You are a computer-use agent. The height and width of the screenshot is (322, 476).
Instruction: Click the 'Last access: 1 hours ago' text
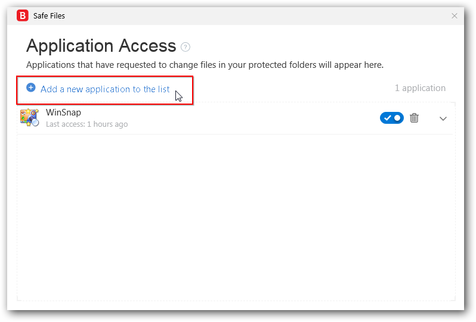(86, 124)
